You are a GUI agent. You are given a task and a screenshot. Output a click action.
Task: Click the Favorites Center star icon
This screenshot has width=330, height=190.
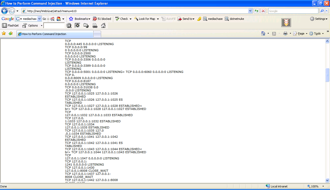[4, 33]
